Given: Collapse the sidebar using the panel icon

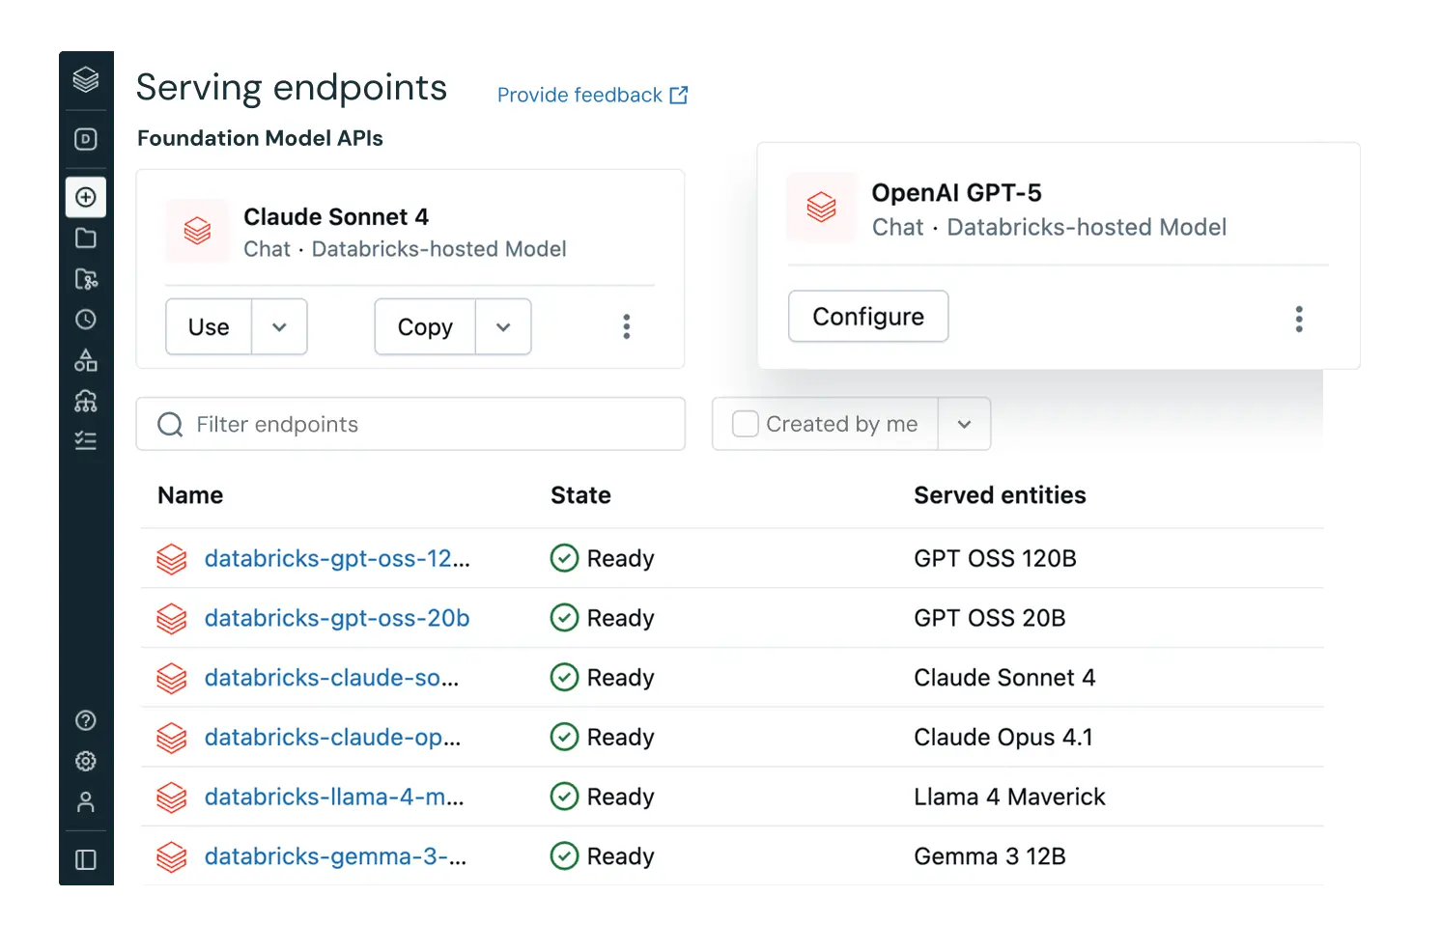Looking at the screenshot, I should click(85, 858).
